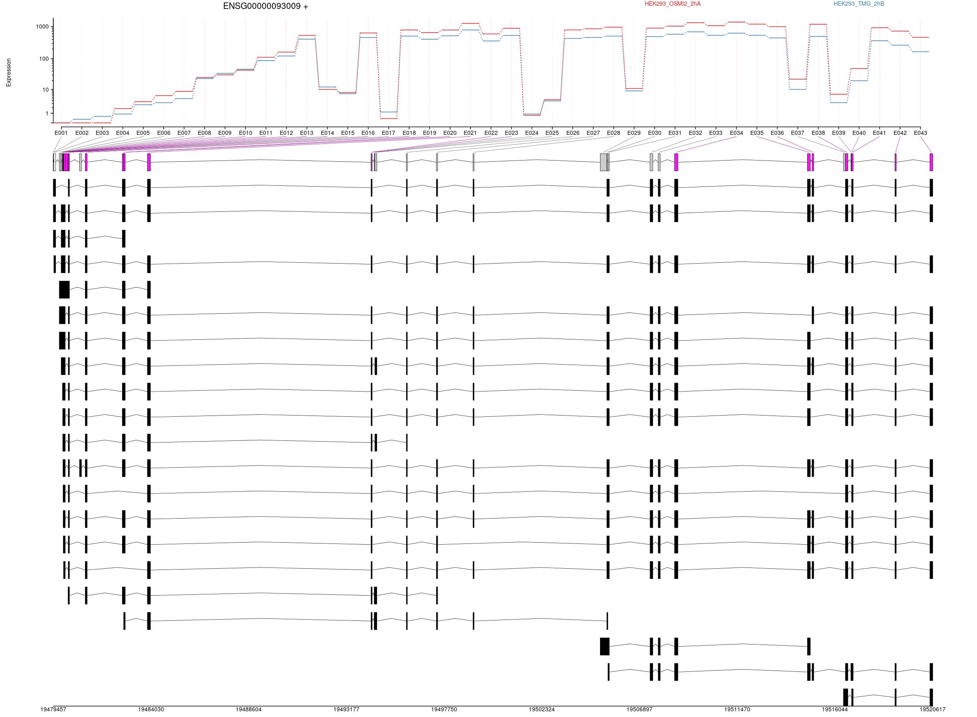The image size is (977, 717).
Task: Click exon label E026
Action: pyautogui.click(x=573, y=133)
